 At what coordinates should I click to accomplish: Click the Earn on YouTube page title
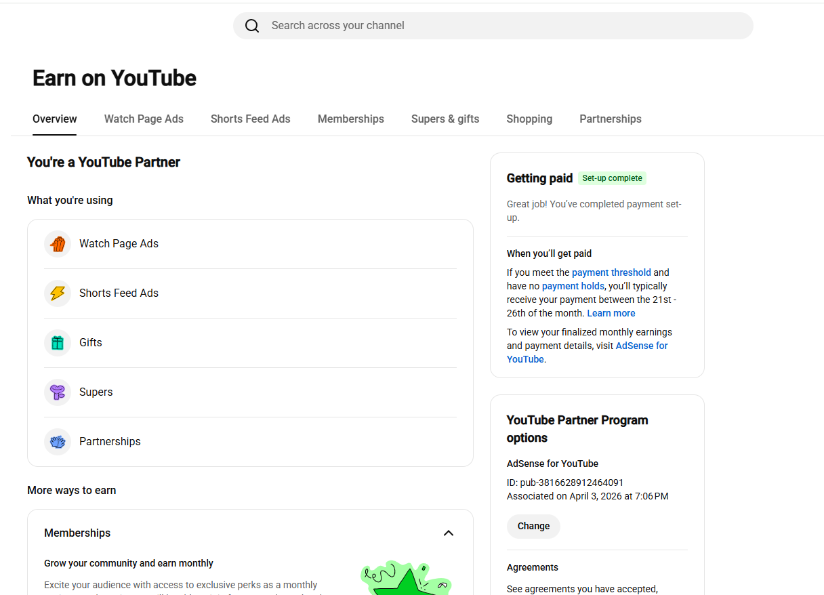point(115,79)
